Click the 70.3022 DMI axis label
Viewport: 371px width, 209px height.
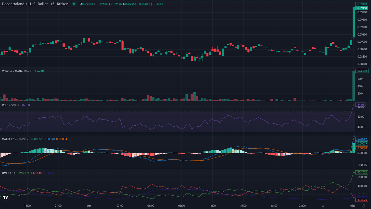pyautogui.click(x=362, y=172)
